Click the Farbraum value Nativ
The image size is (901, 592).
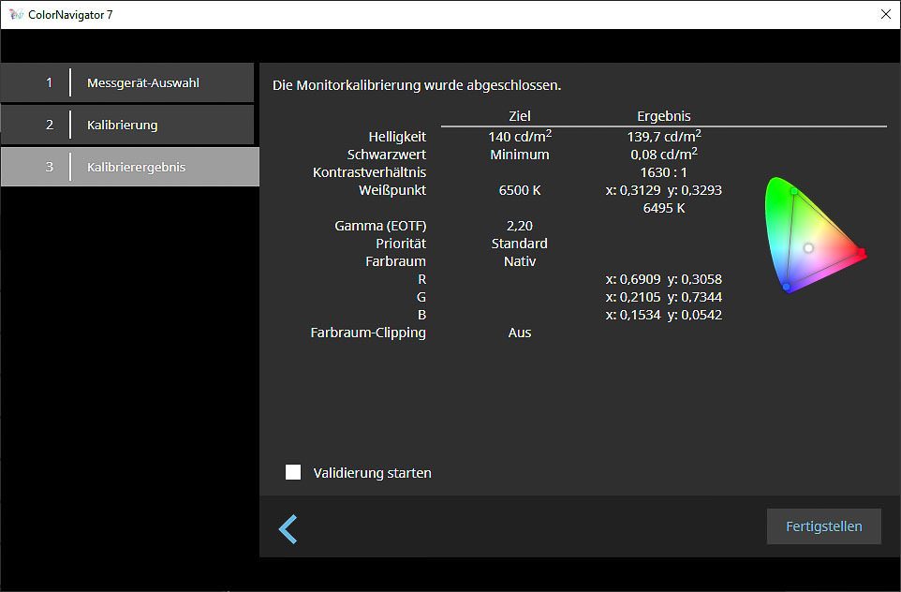[x=520, y=261]
